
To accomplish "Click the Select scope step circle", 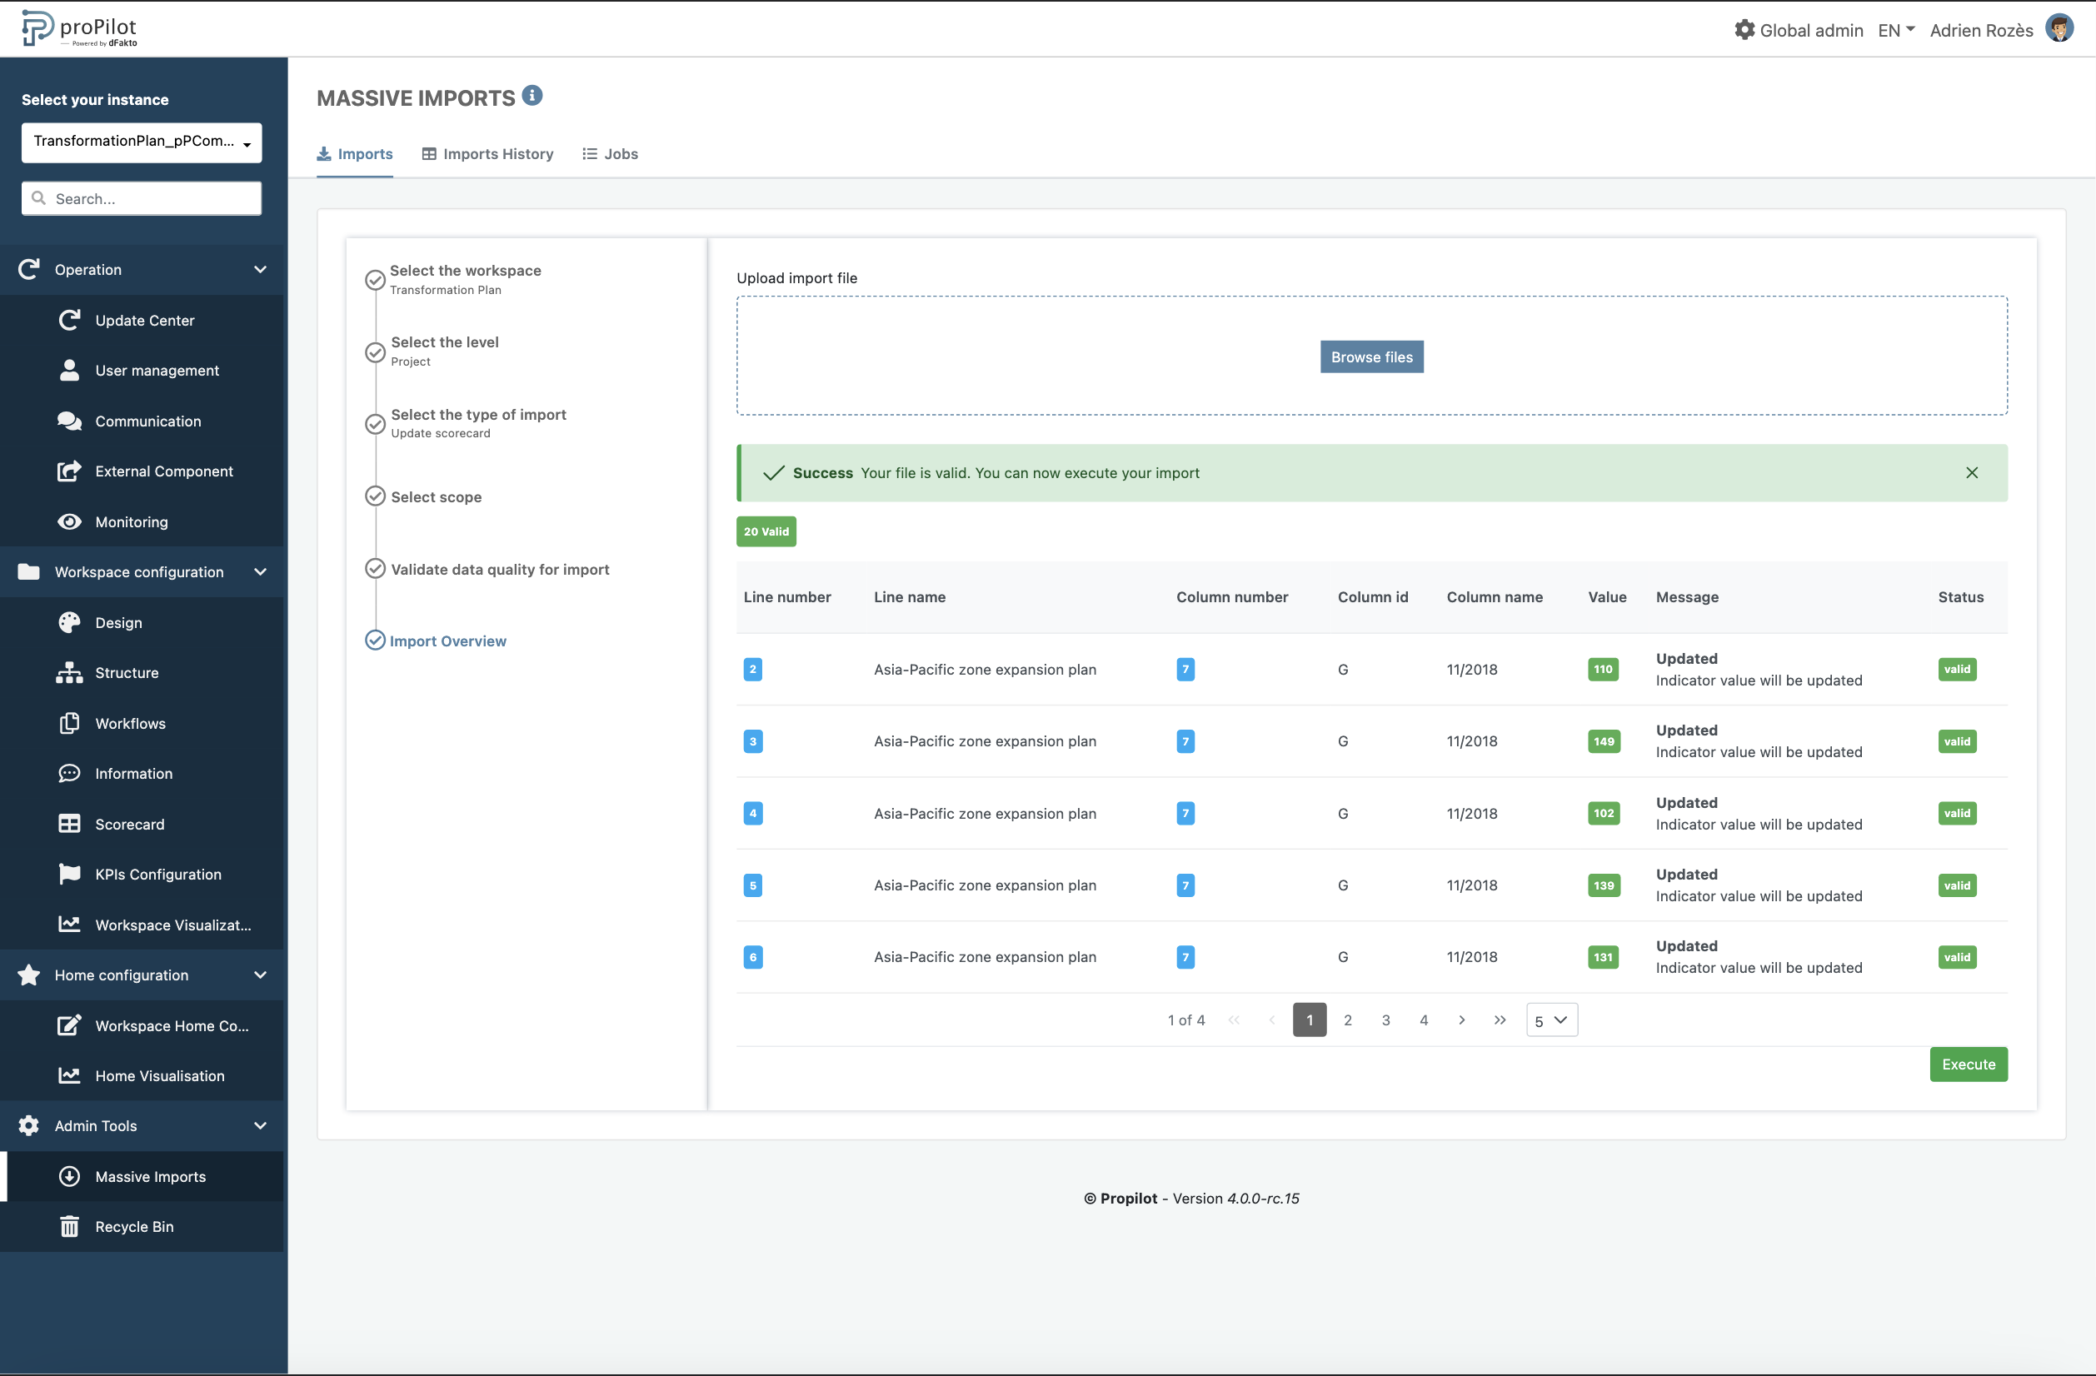I will click(x=375, y=496).
